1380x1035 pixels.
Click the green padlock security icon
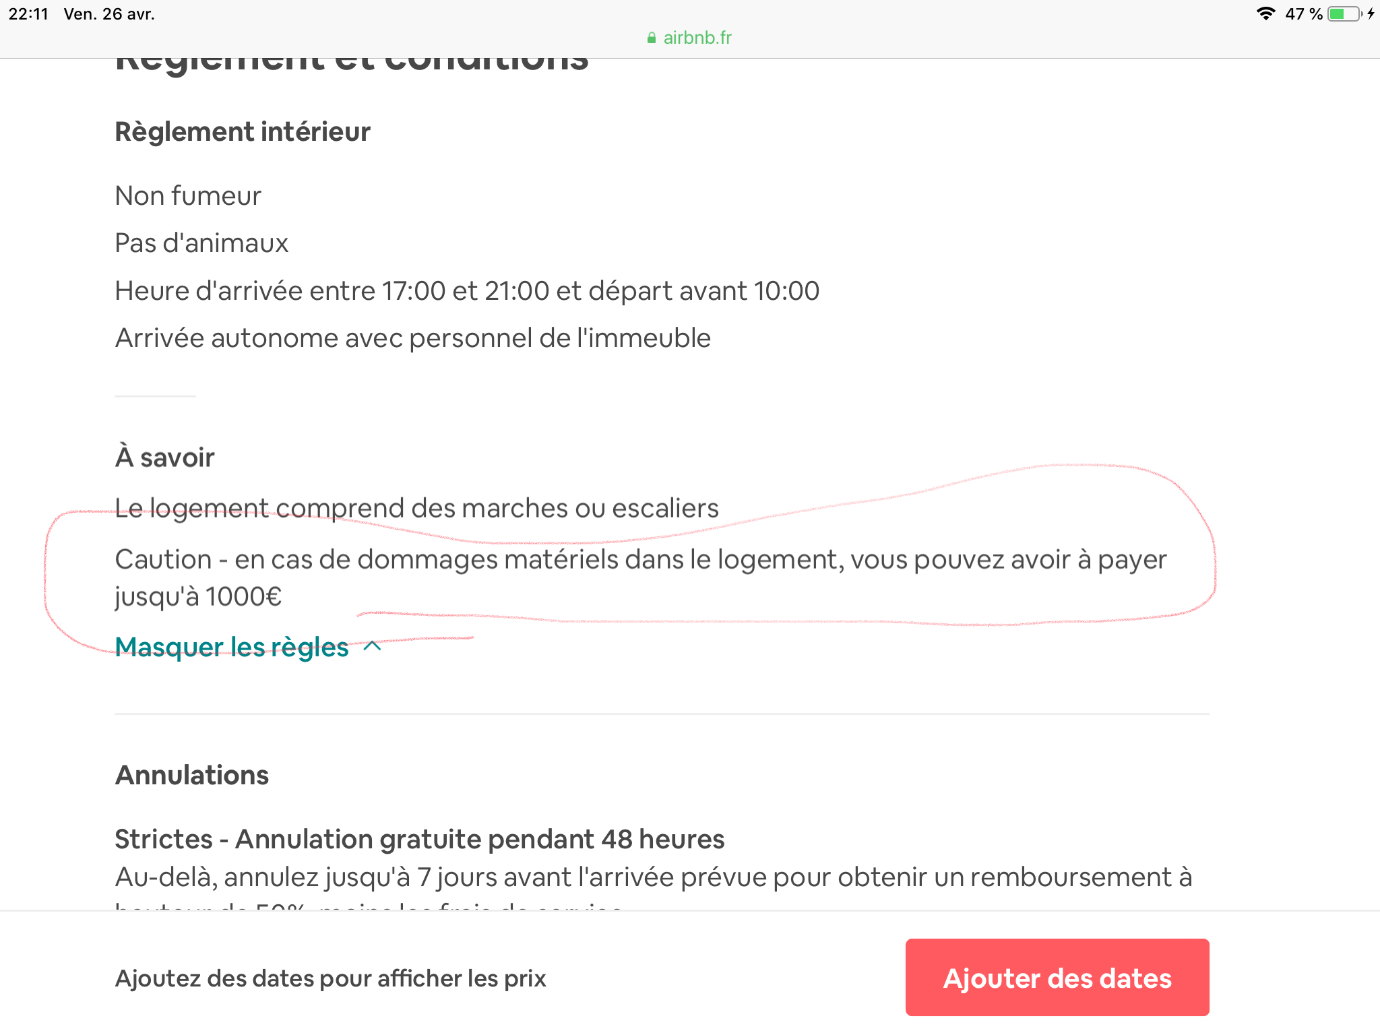(651, 38)
